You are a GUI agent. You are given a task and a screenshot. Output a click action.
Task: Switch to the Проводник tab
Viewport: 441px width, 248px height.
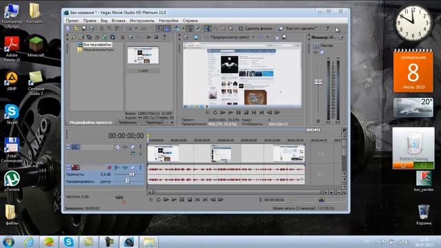127,123
